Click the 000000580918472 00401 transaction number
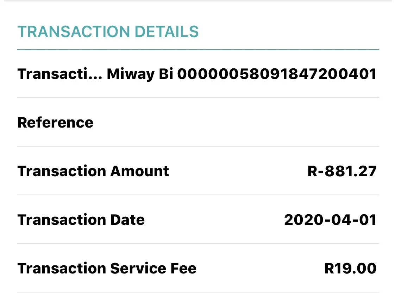395x296 pixels. pos(277,74)
